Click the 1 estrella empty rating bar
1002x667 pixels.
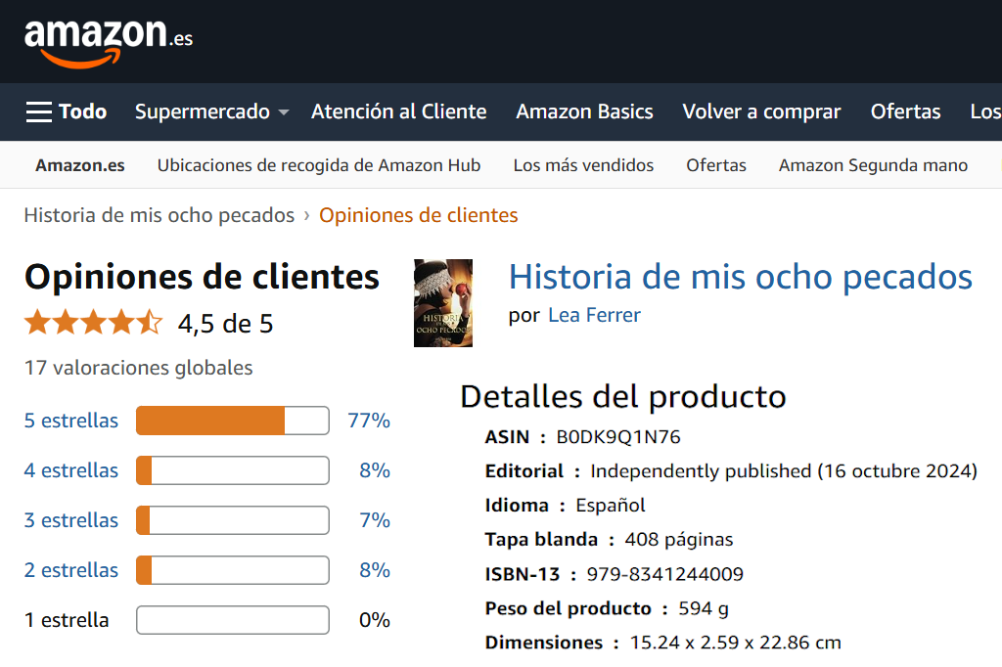click(x=233, y=620)
